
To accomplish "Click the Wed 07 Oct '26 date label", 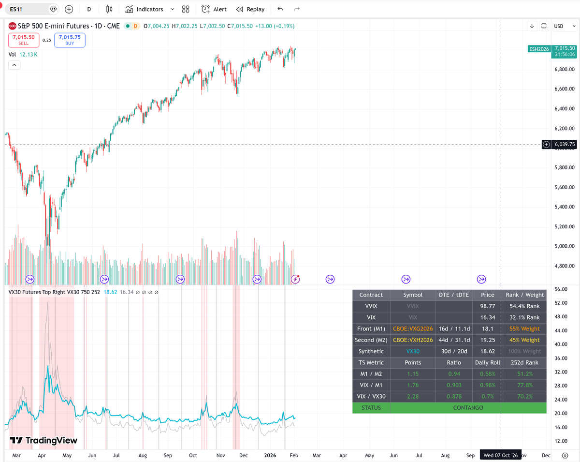I will tap(501, 456).
